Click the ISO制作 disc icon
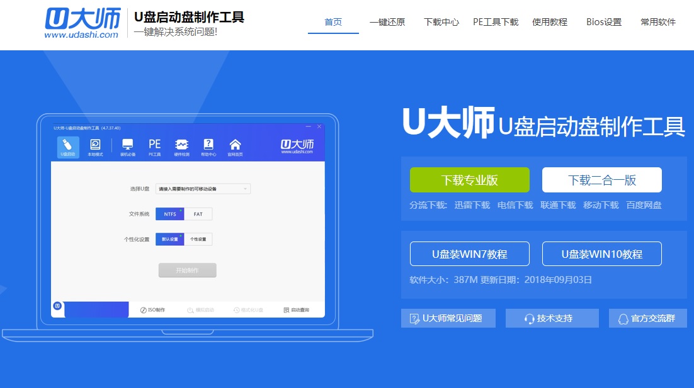 (152, 310)
